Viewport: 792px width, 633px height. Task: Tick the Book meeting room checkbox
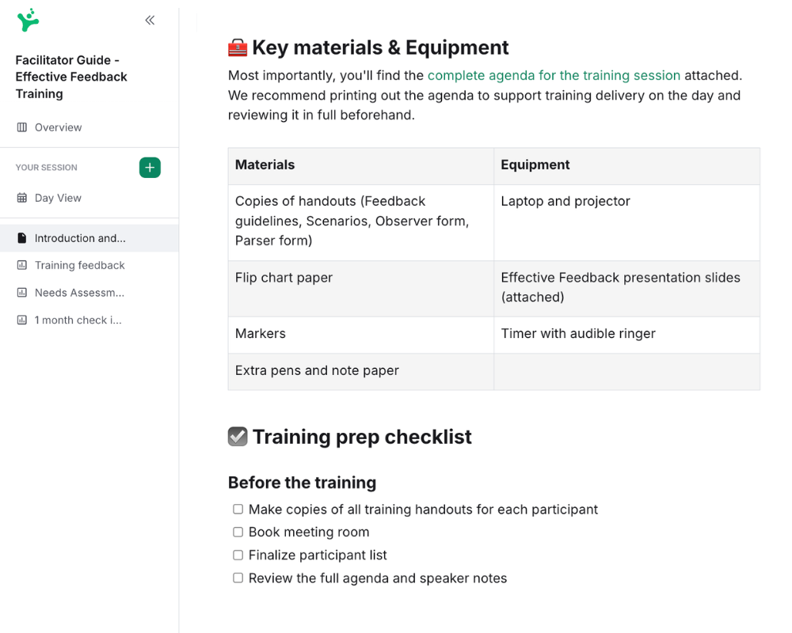238,533
